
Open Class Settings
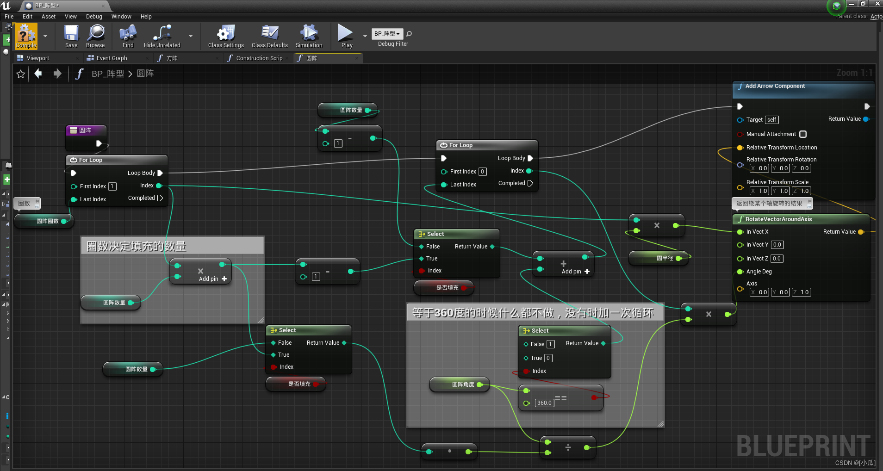point(226,36)
